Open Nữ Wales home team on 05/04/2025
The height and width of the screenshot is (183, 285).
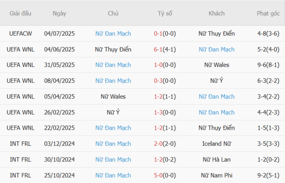click(x=113, y=96)
